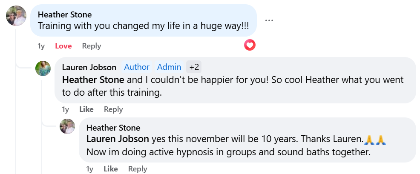420x174 pixels.
Task: Reply to Heather's top comment
Action: [x=92, y=46]
